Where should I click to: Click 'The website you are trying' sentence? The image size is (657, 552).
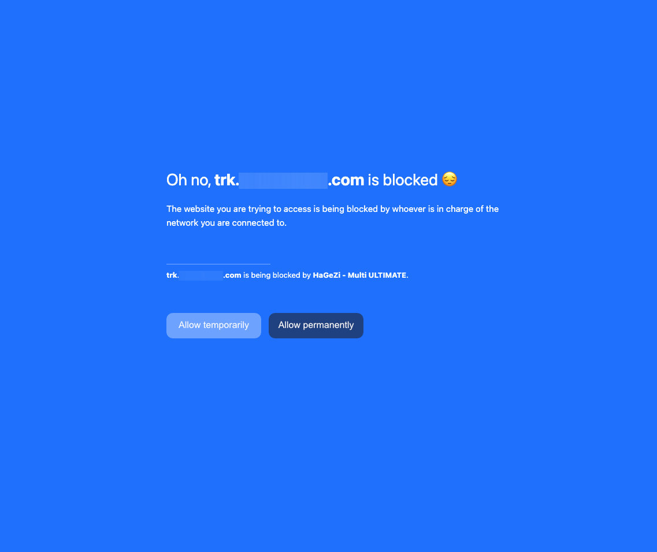332,209
